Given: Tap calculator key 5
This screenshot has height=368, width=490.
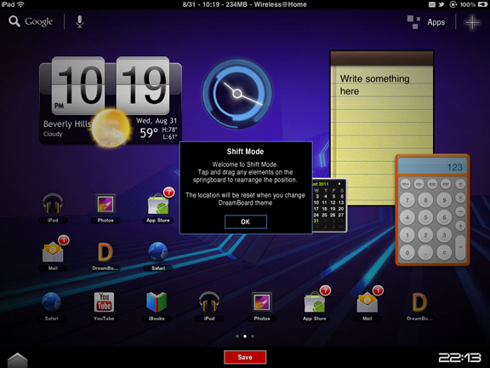Looking at the screenshot, I should [425, 217].
